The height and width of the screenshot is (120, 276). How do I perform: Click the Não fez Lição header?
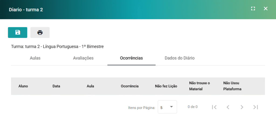pyautogui.click(x=166, y=86)
